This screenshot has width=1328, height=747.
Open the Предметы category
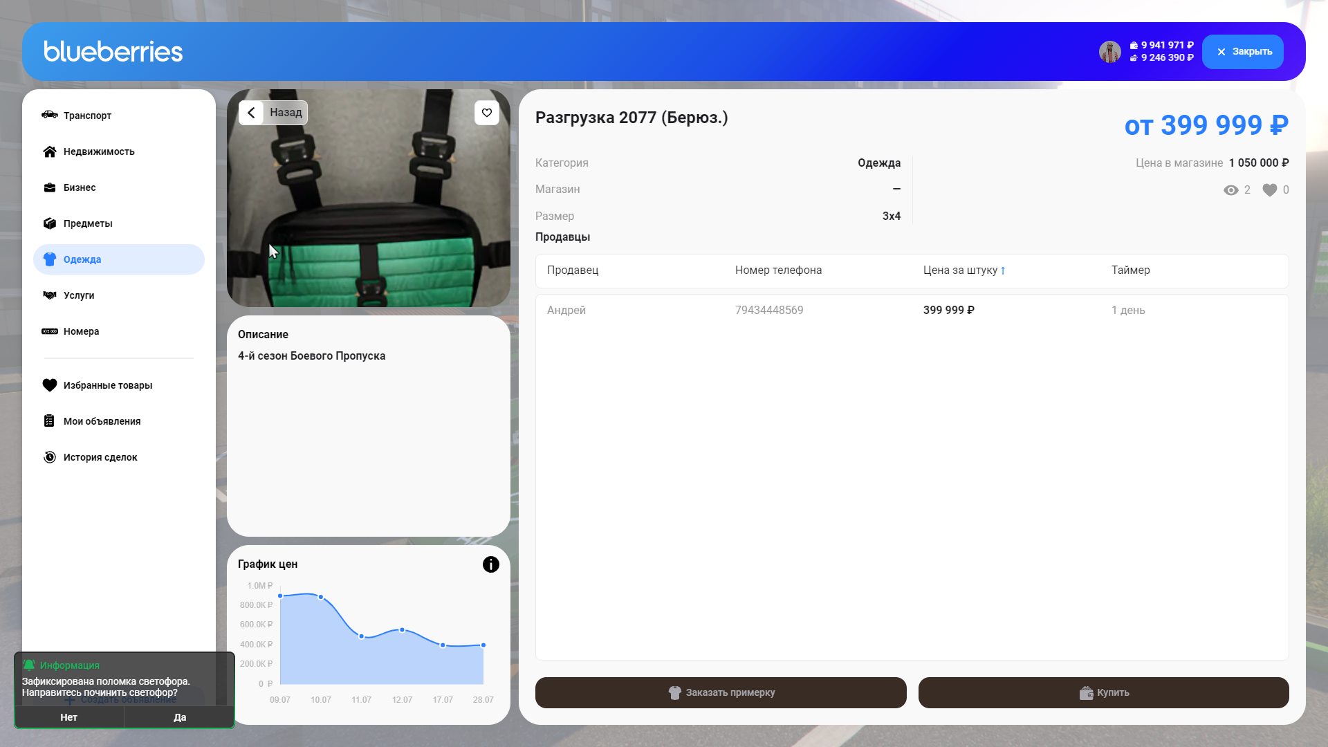point(119,223)
